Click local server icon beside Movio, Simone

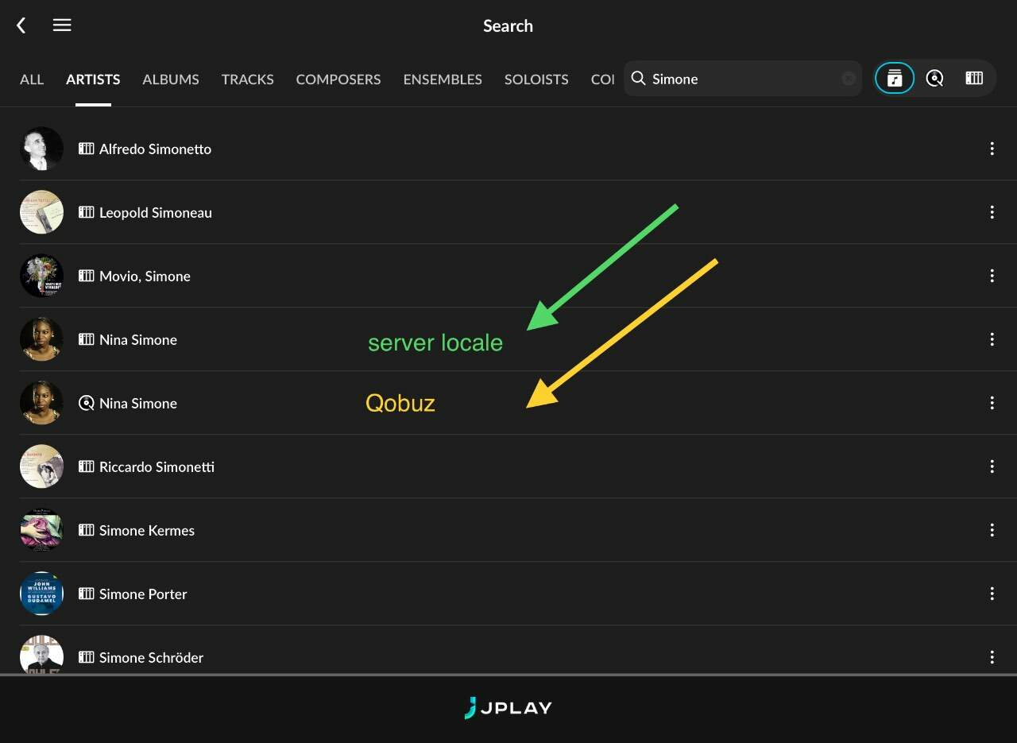(87, 276)
